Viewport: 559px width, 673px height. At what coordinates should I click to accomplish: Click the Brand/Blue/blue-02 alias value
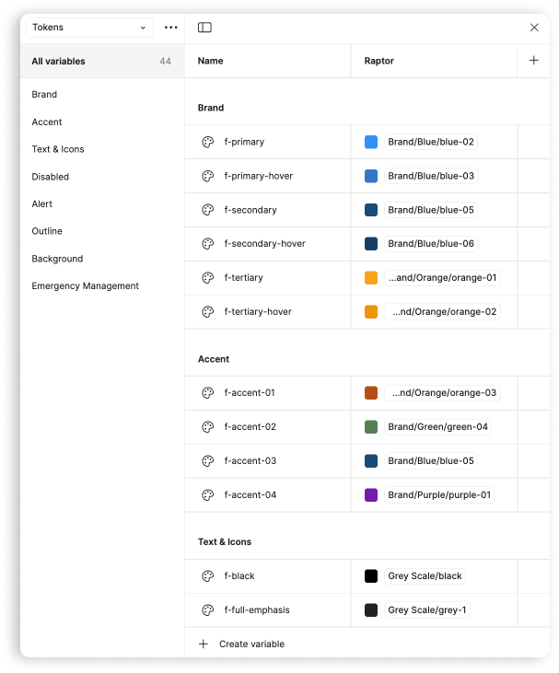click(x=430, y=142)
